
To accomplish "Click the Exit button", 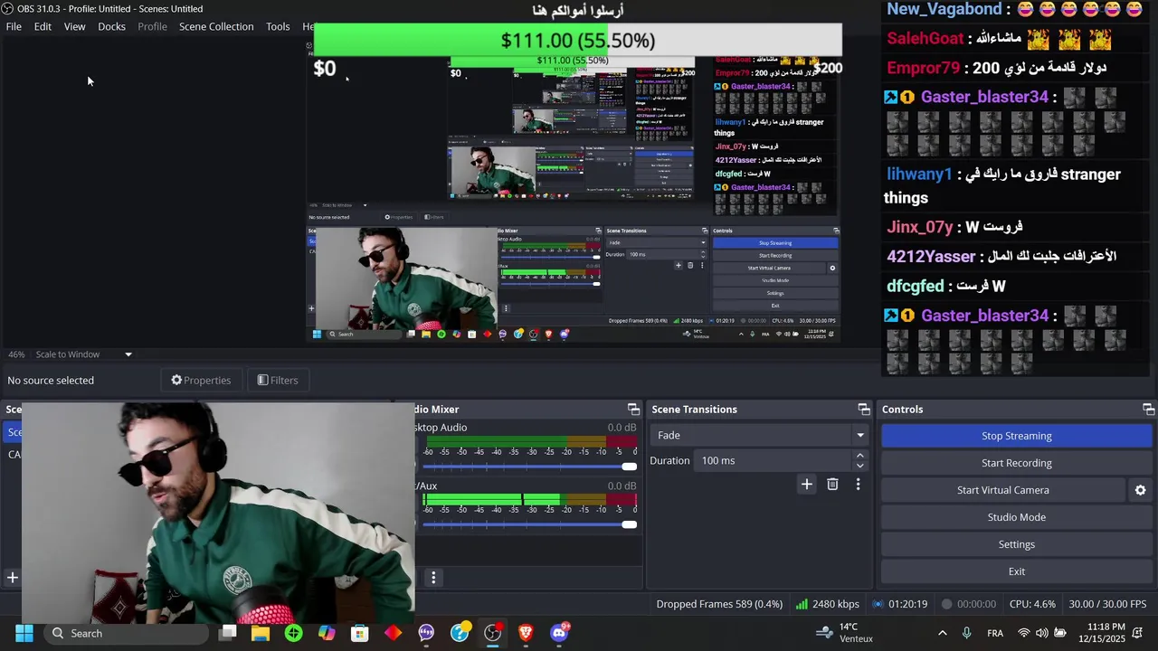I will tap(1017, 571).
